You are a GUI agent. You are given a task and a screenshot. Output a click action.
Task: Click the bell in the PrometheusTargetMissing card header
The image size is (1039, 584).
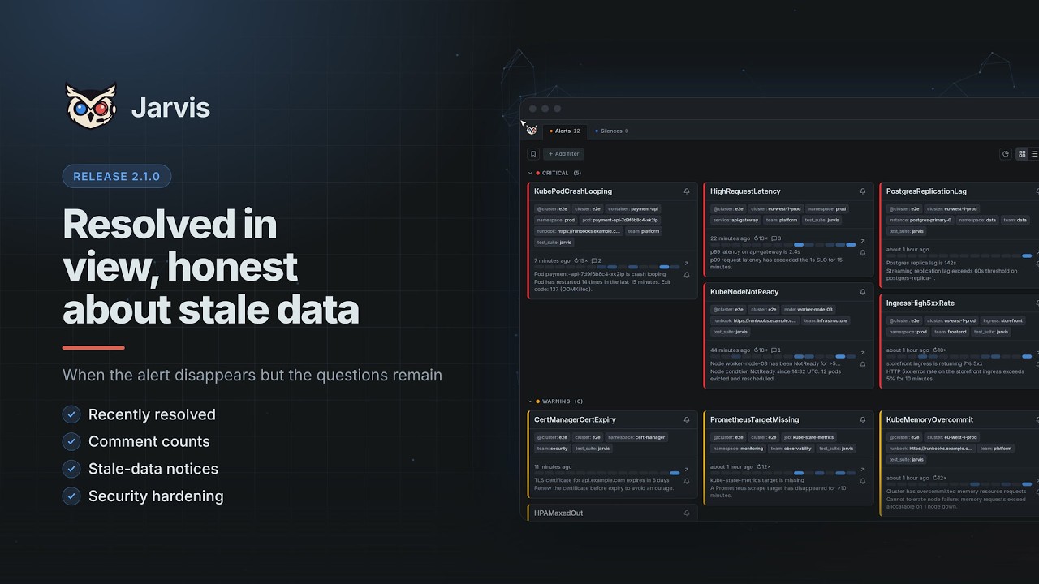click(x=863, y=420)
